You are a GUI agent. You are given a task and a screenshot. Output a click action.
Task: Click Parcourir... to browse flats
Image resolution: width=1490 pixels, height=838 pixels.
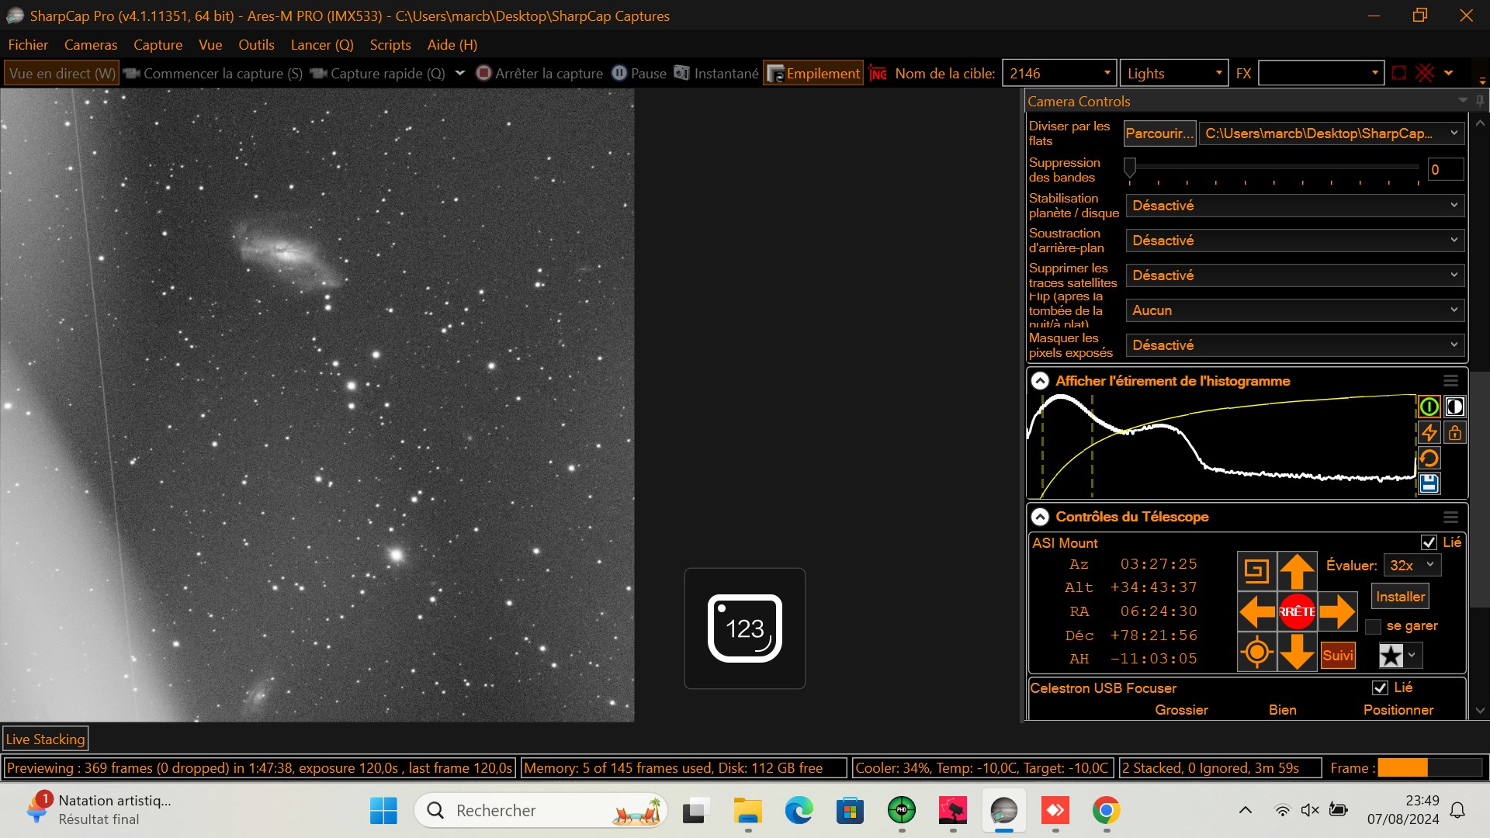1159,133
